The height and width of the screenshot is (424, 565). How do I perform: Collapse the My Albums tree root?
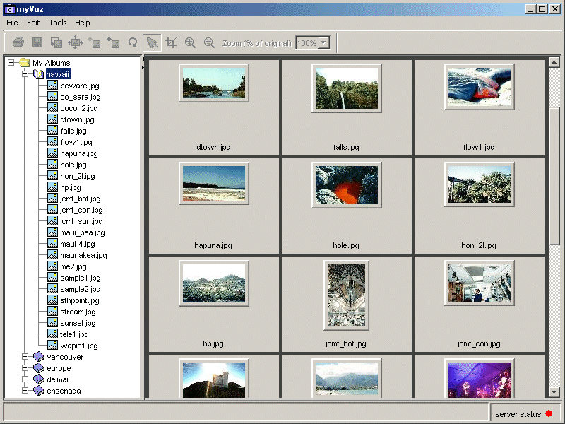coord(11,63)
